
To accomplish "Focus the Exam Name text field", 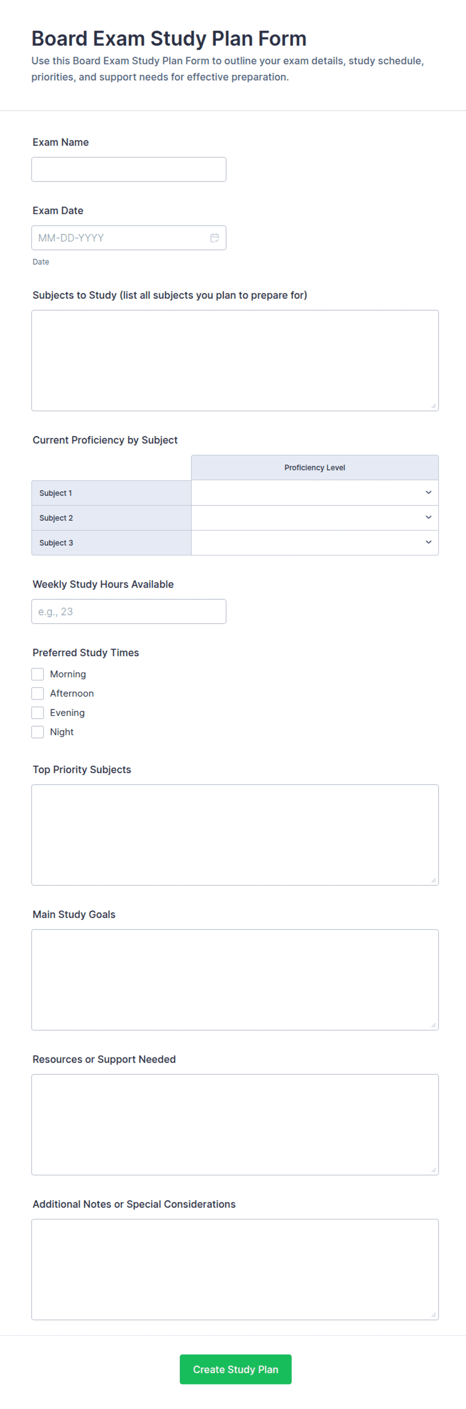I will (x=129, y=169).
